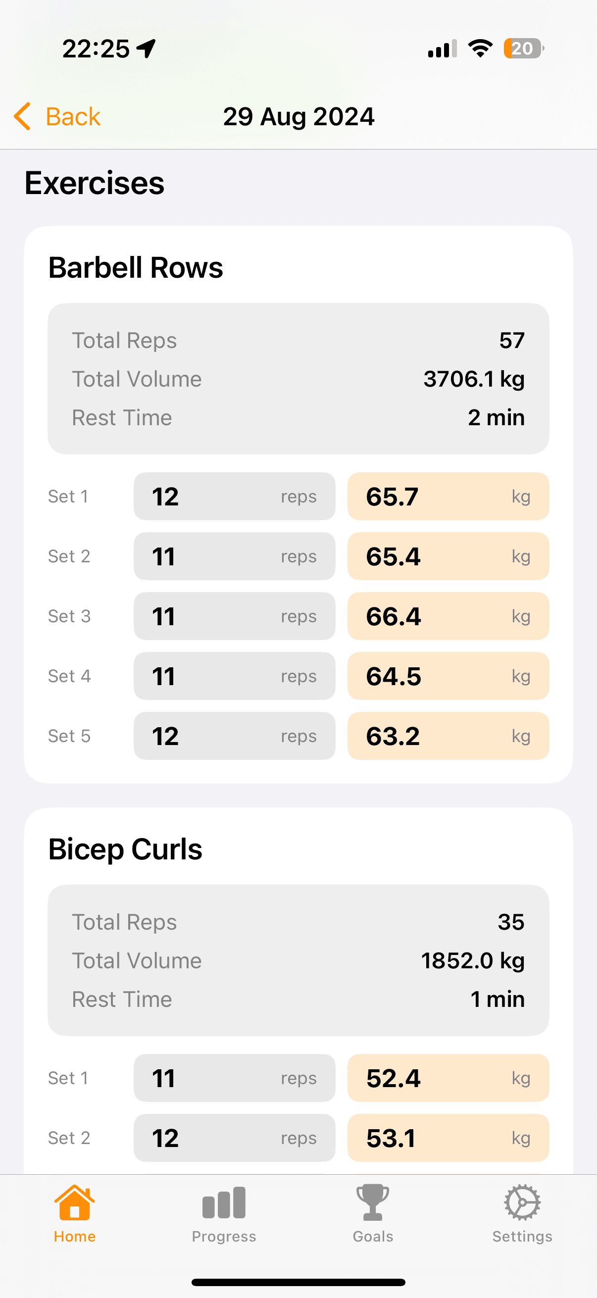Tap the Barbell Rows exercise title
597x1298 pixels.
tap(136, 267)
